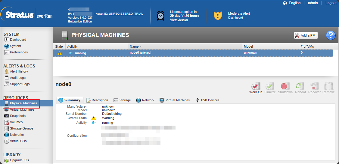Open the admin user link
Viewport: 339px width, 164px height.
pos(313,3)
